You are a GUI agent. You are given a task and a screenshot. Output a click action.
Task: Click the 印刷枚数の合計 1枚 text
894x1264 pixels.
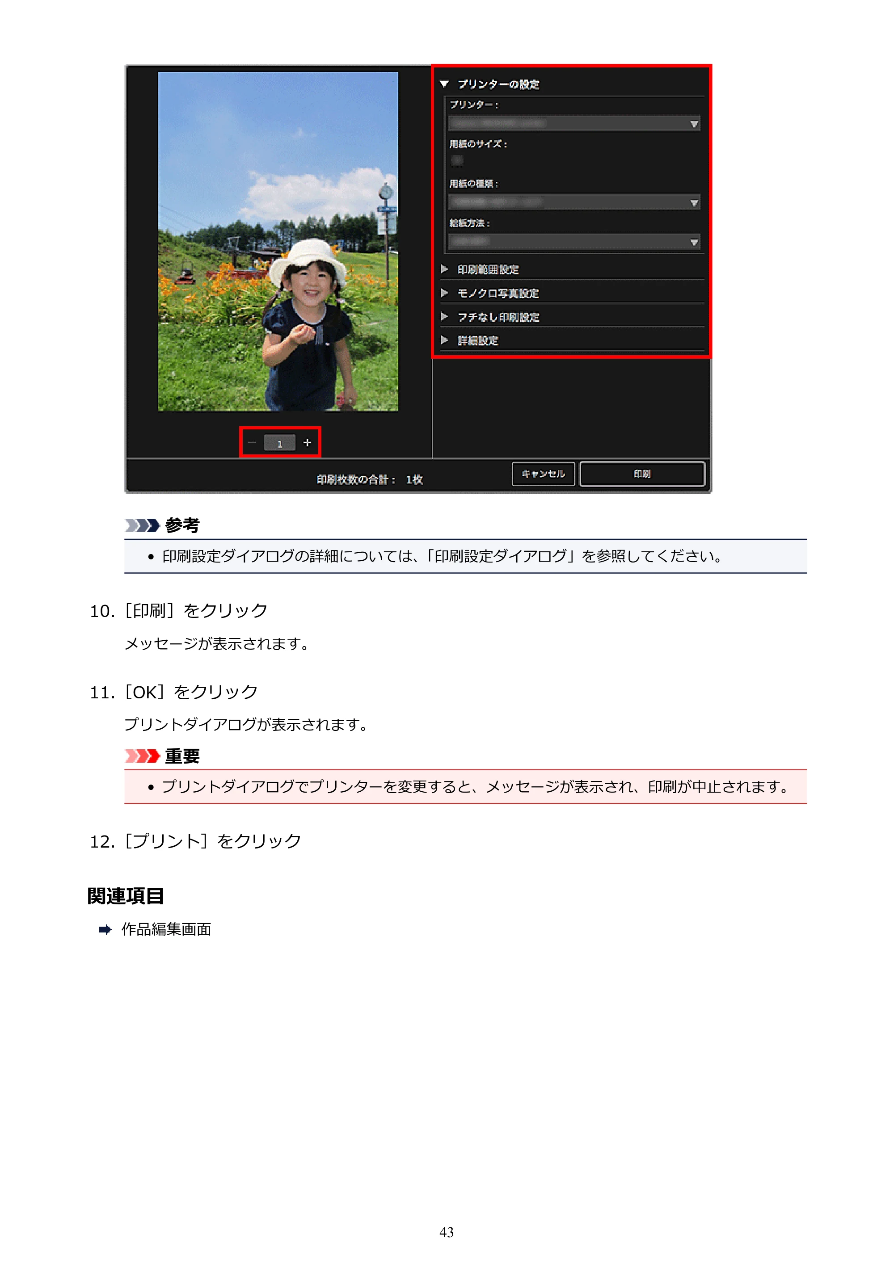370,479
